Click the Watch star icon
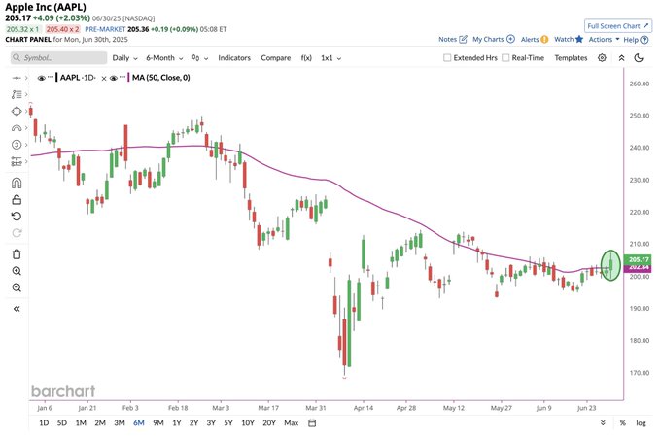This screenshot has height=437, width=661. (579, 39)
